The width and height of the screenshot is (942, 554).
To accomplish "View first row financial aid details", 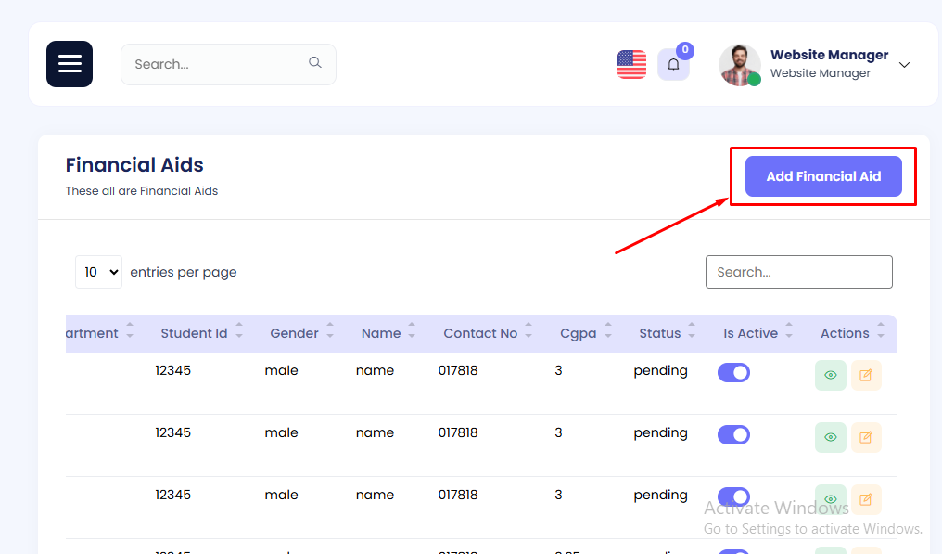I will pyautogui.click(x=830, y=375).
